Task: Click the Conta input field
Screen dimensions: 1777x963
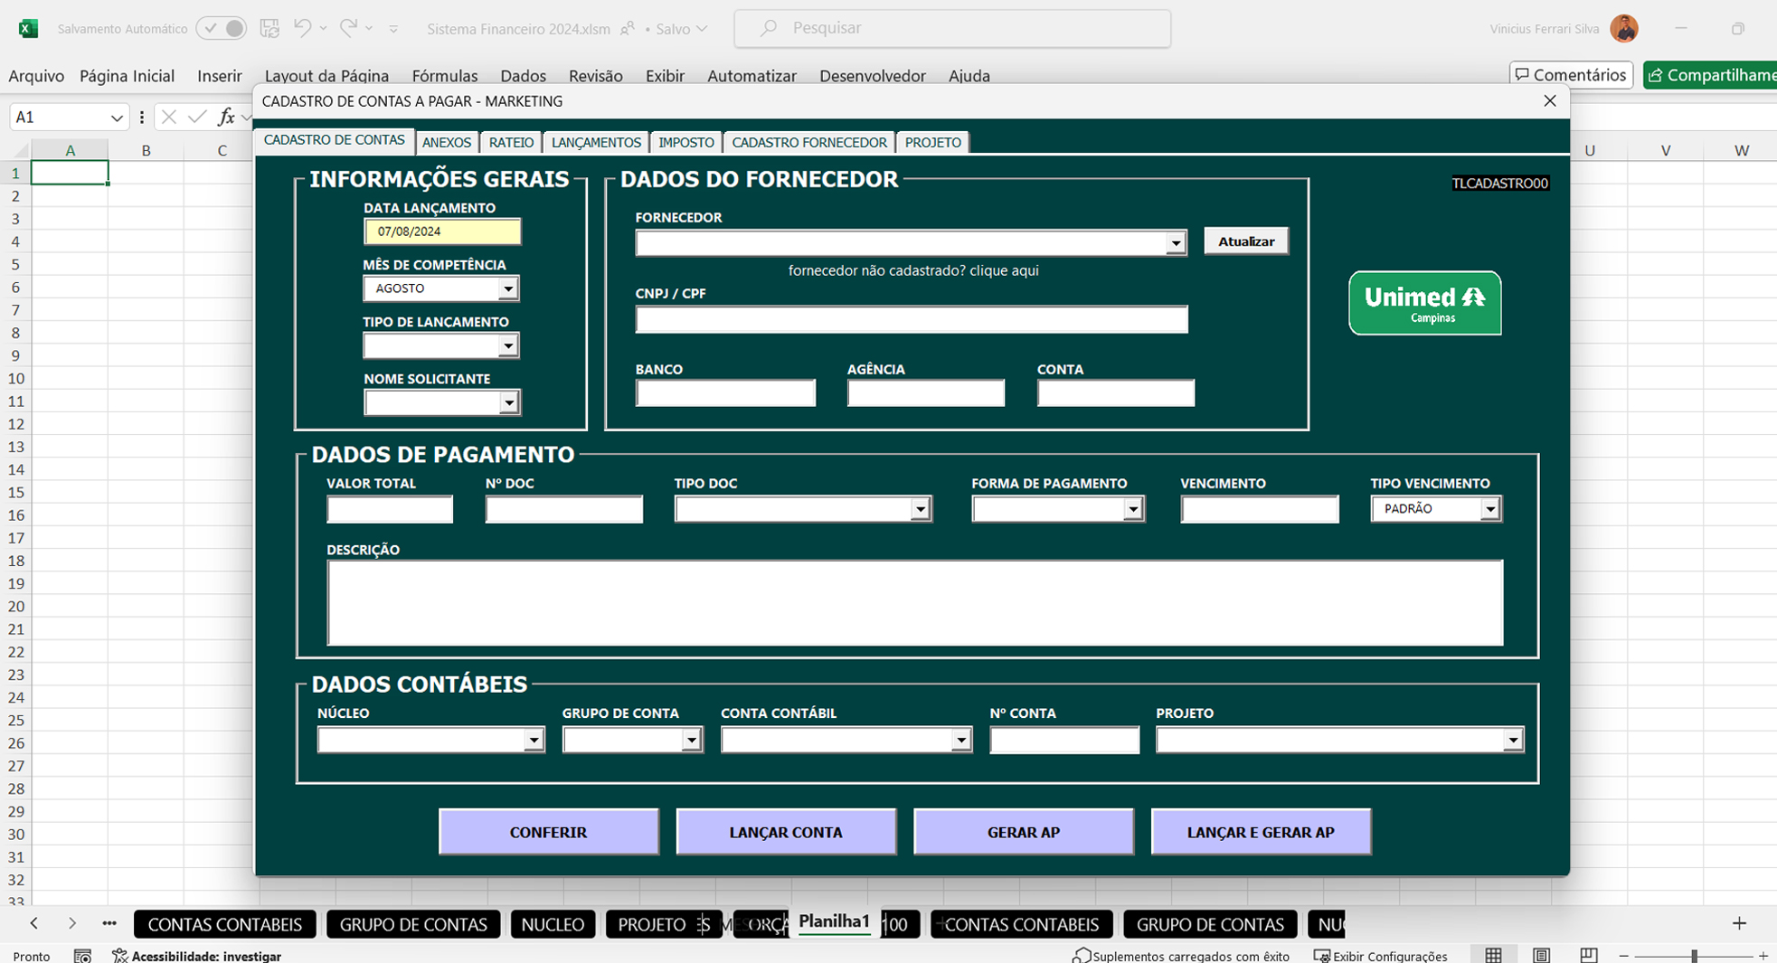Action: coord(1116,392)
